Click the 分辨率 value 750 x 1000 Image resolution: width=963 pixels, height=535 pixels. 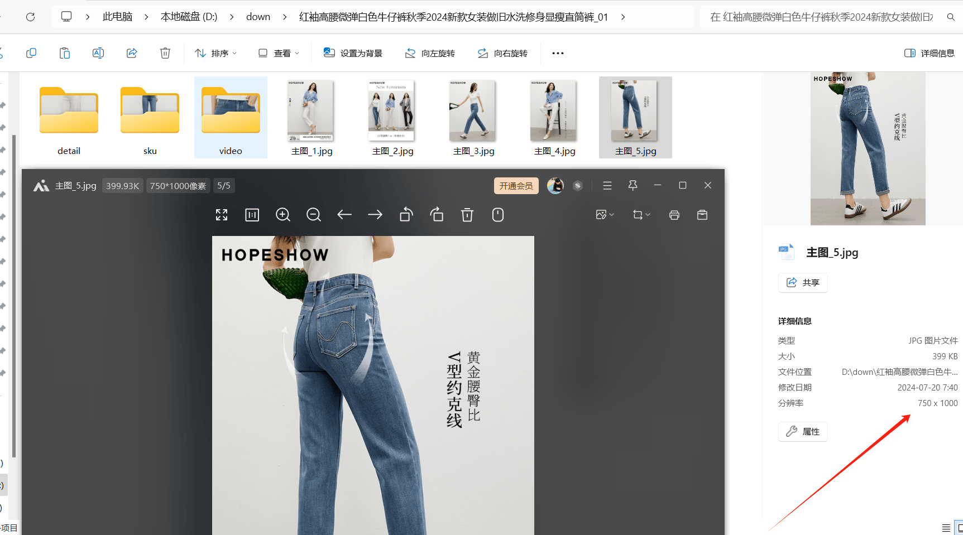pos(937,403)
